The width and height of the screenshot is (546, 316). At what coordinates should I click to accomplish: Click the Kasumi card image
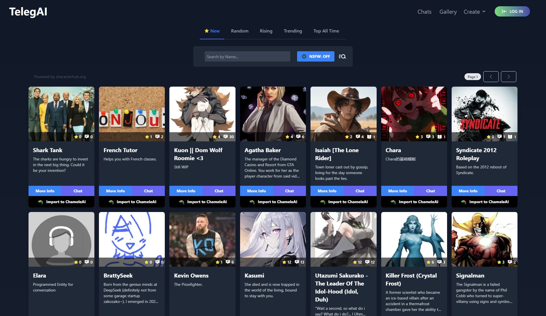tap(273, 239)
